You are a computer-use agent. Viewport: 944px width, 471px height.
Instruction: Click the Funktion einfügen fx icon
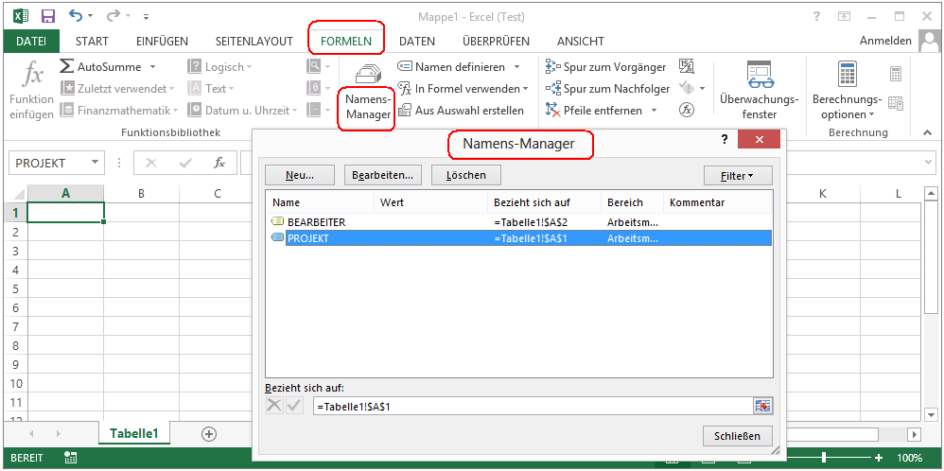click(32, 74)
